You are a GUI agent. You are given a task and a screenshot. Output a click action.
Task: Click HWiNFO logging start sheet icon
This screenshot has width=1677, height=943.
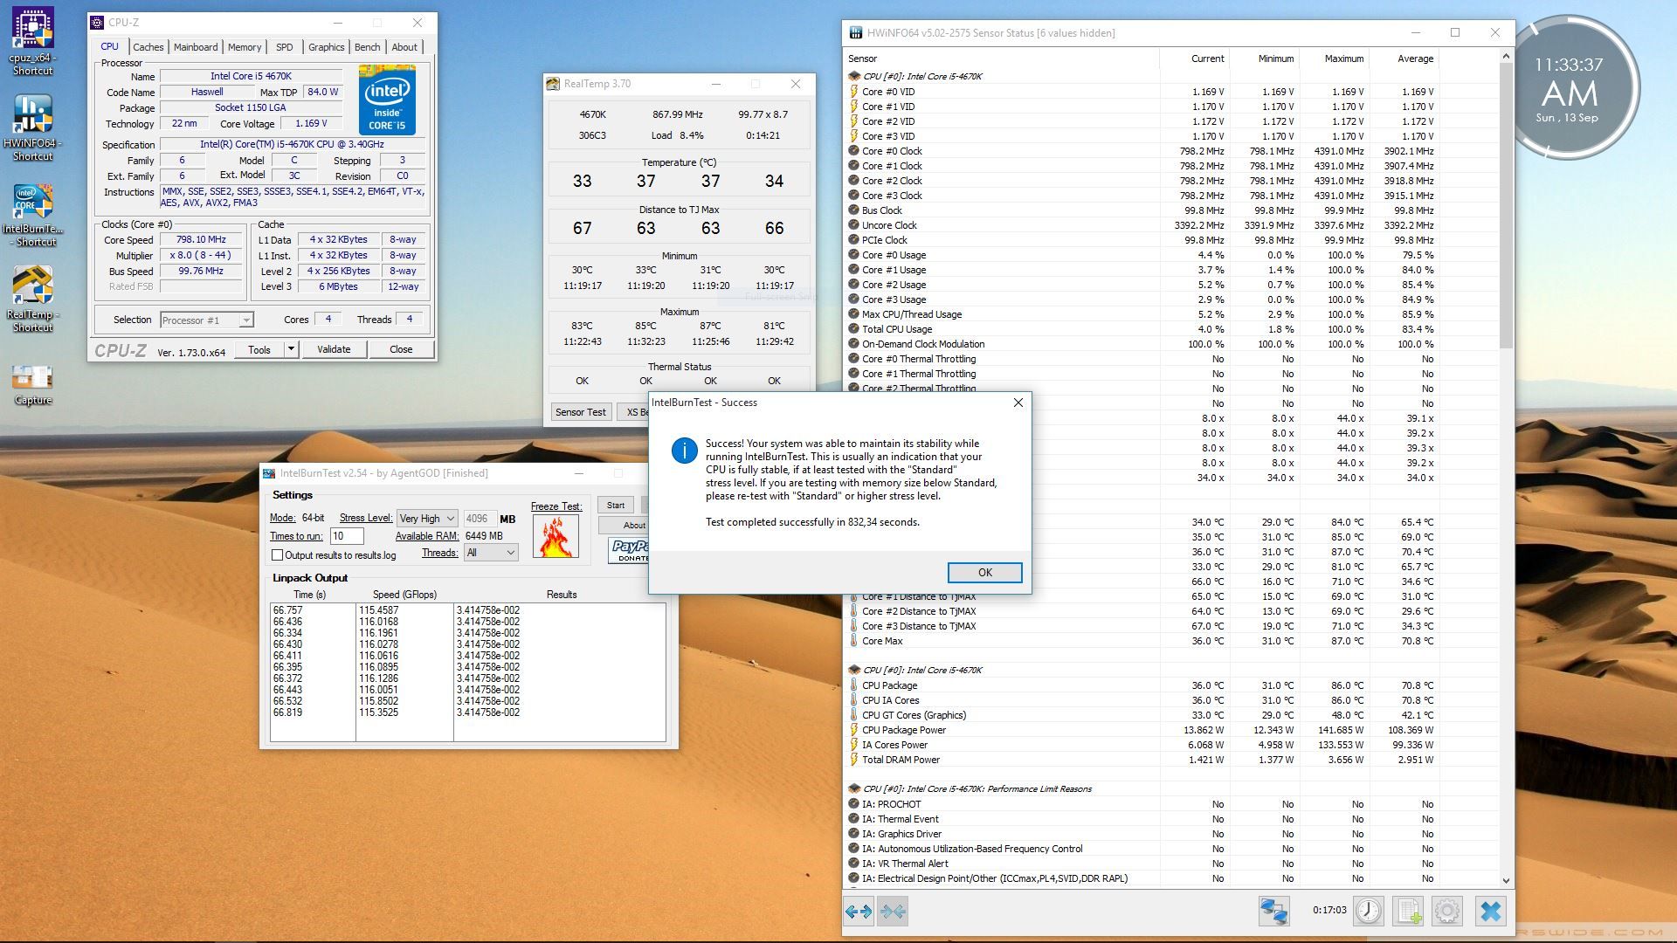(x=1408, y=912)
